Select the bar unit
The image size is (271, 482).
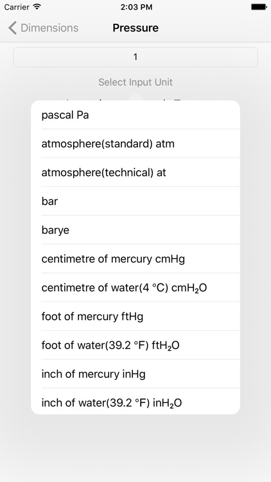[135, 201]
